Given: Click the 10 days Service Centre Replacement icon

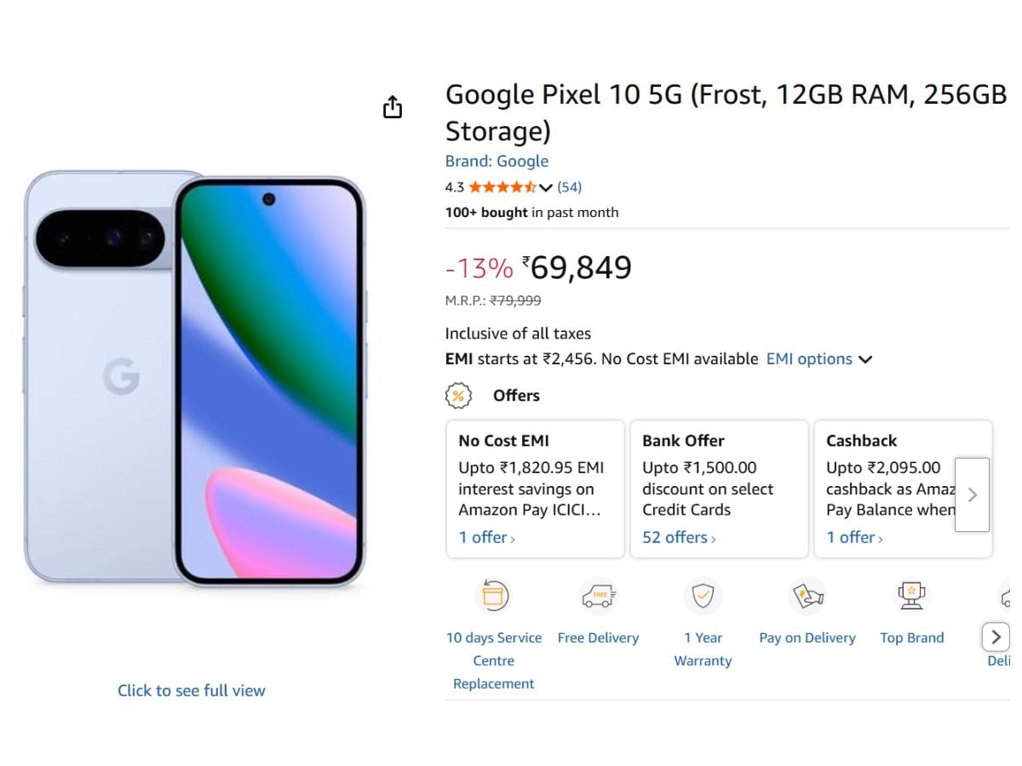Looking at the screenshot, I should click(x=493, y=596).
